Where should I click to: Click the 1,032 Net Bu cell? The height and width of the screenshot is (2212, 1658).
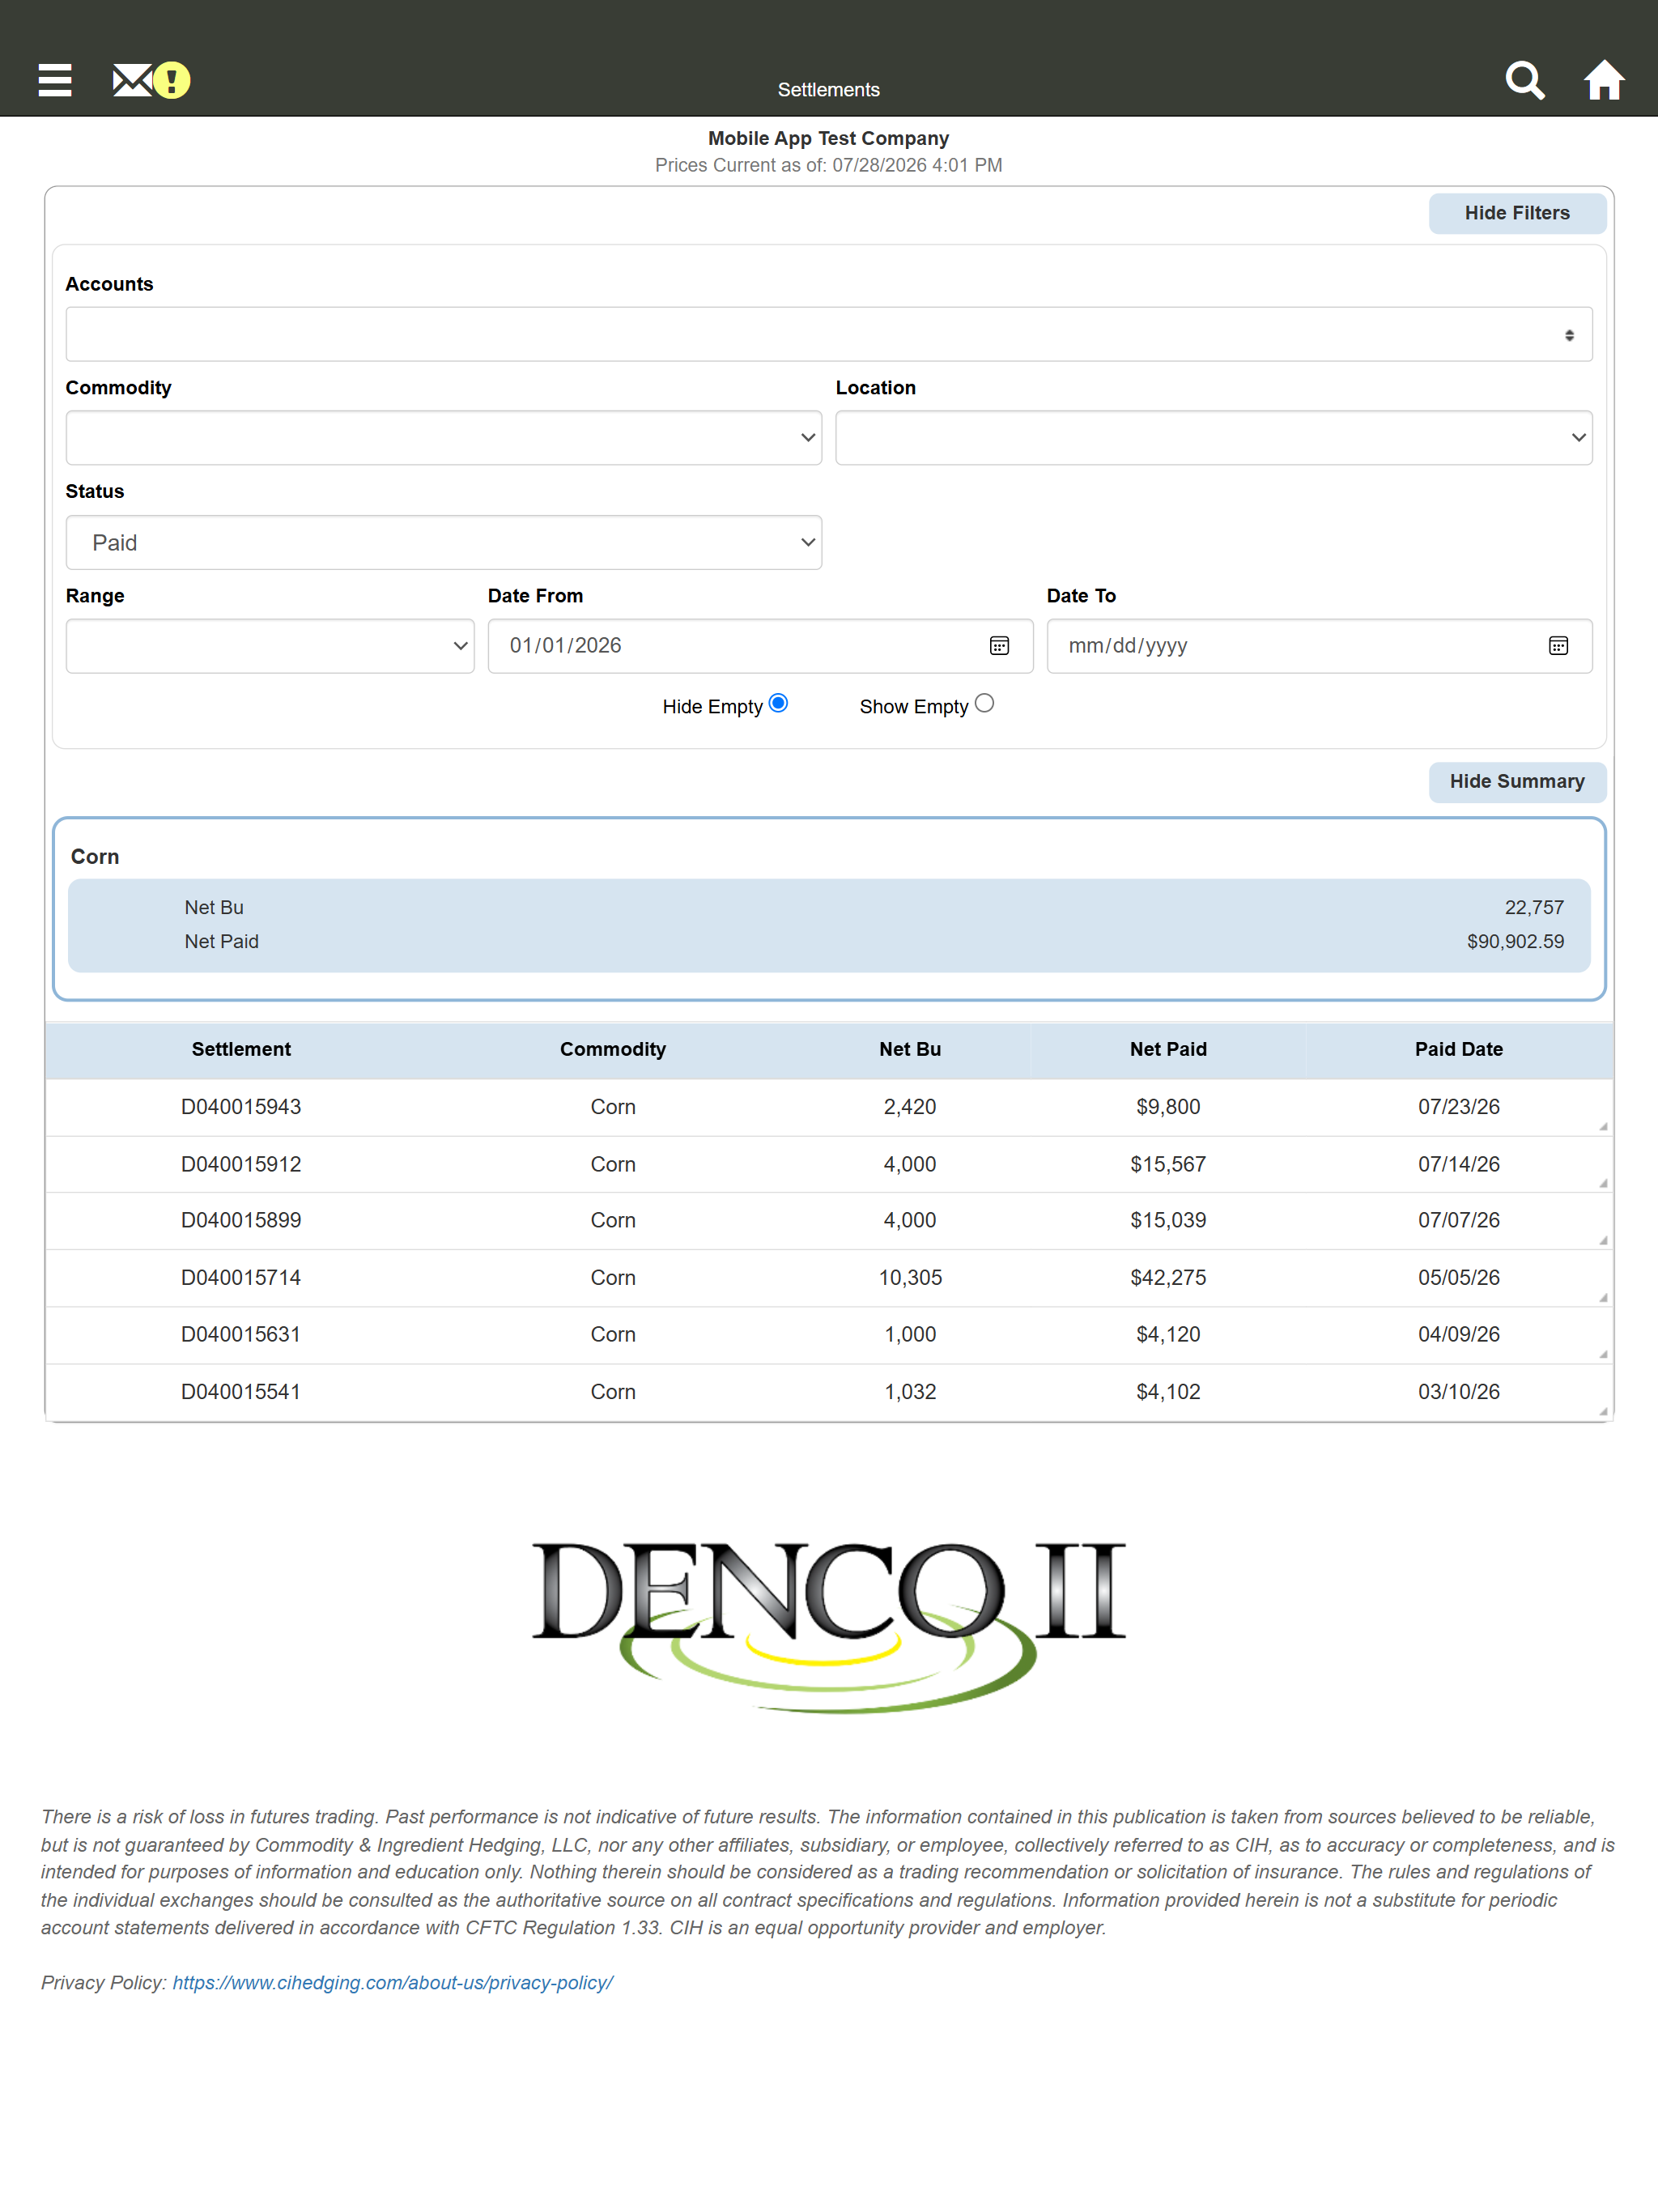910,1392
